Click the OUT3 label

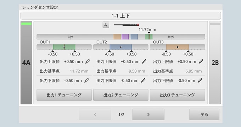click(158, 42)
